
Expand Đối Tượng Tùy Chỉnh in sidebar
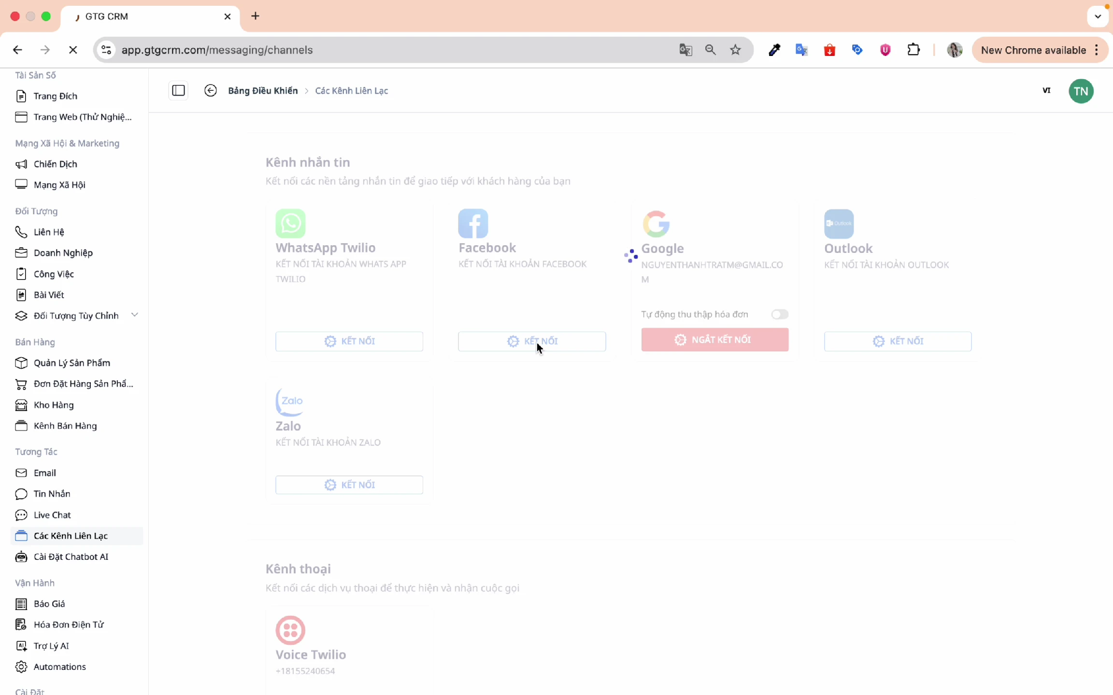[135, 315]
